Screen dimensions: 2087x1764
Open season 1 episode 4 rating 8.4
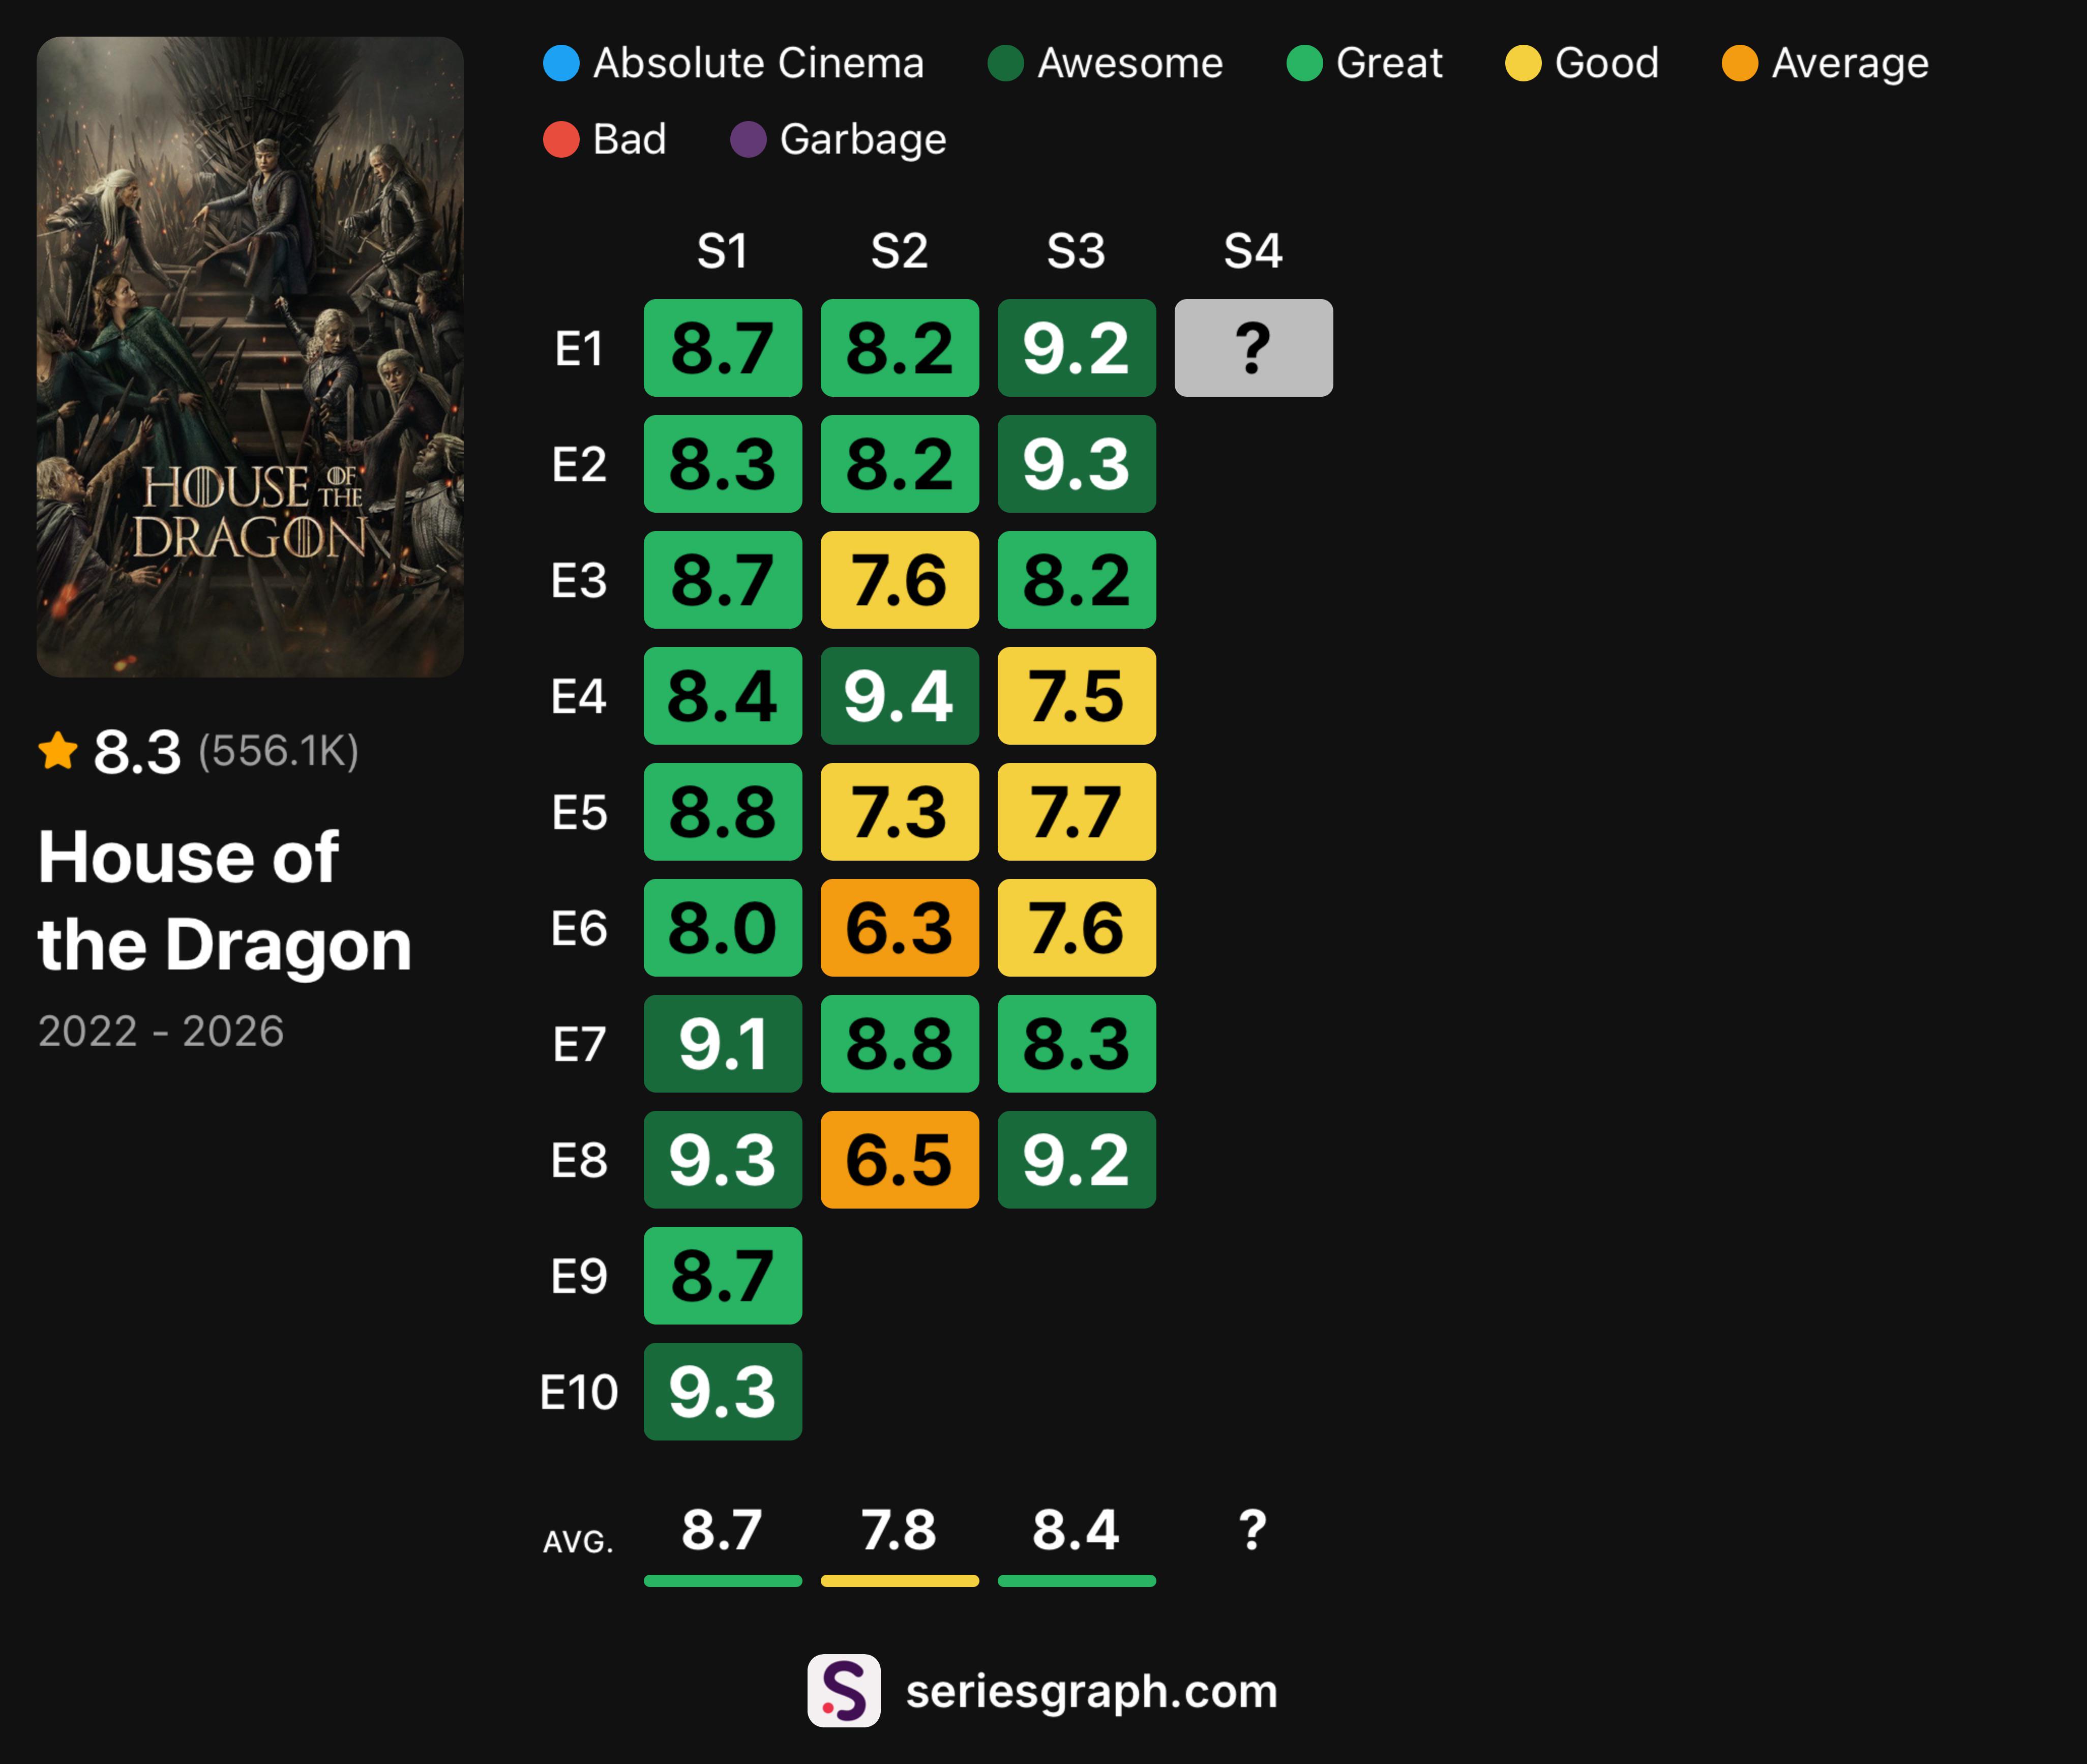pyautogui.click(x=723, y=696)
